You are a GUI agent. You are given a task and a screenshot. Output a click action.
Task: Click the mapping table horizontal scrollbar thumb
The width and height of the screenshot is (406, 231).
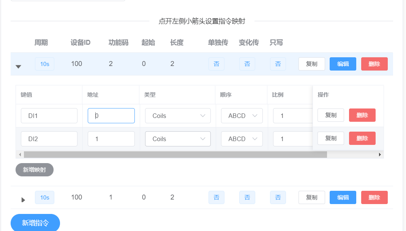tap(175, 155)
